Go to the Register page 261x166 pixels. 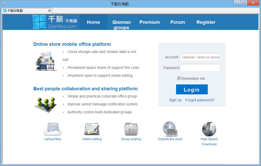click(x=206, y=22)
